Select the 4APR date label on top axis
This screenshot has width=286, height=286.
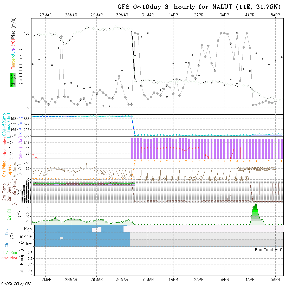[250, 15]
